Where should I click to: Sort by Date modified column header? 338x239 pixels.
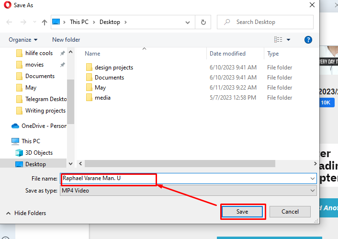227,54
